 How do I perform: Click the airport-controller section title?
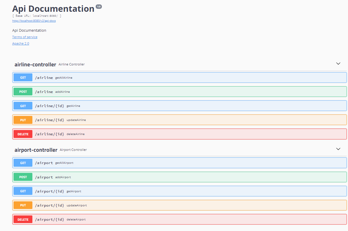pos(36,150)
